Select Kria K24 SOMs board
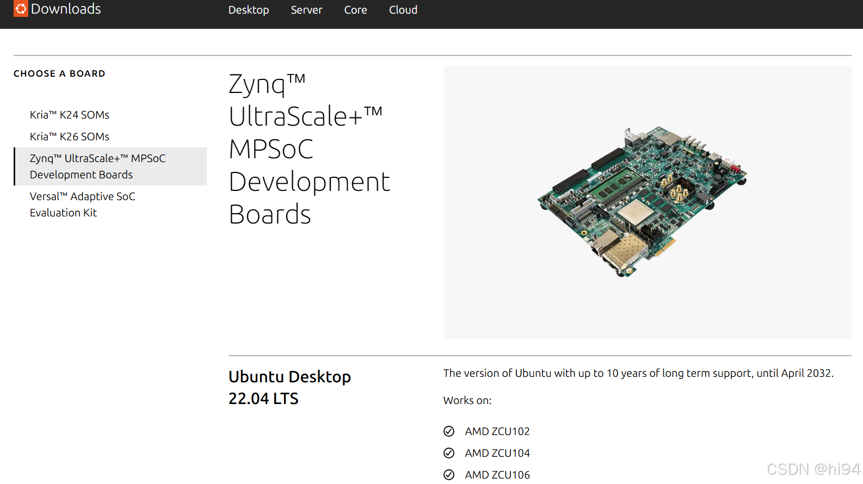The width and height of the screenshot is (863, 484). click(x=70, y=115)
